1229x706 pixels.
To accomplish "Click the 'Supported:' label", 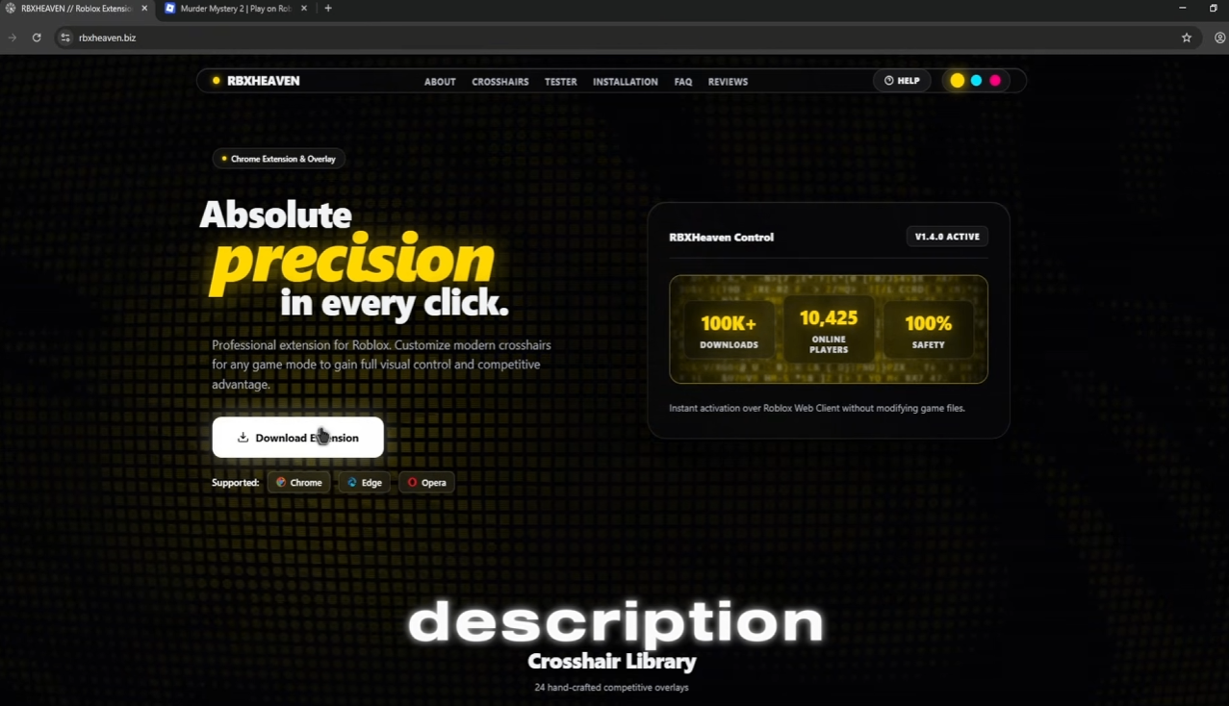I will (236, 482).
